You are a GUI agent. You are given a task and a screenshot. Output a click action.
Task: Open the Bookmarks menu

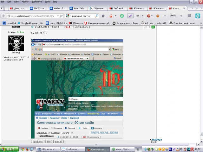pyautogui.click(x=37, y=2)
